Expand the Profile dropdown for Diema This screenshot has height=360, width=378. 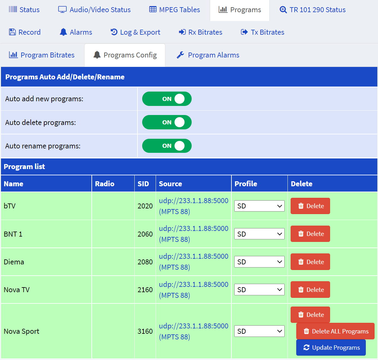click(259, 262)
